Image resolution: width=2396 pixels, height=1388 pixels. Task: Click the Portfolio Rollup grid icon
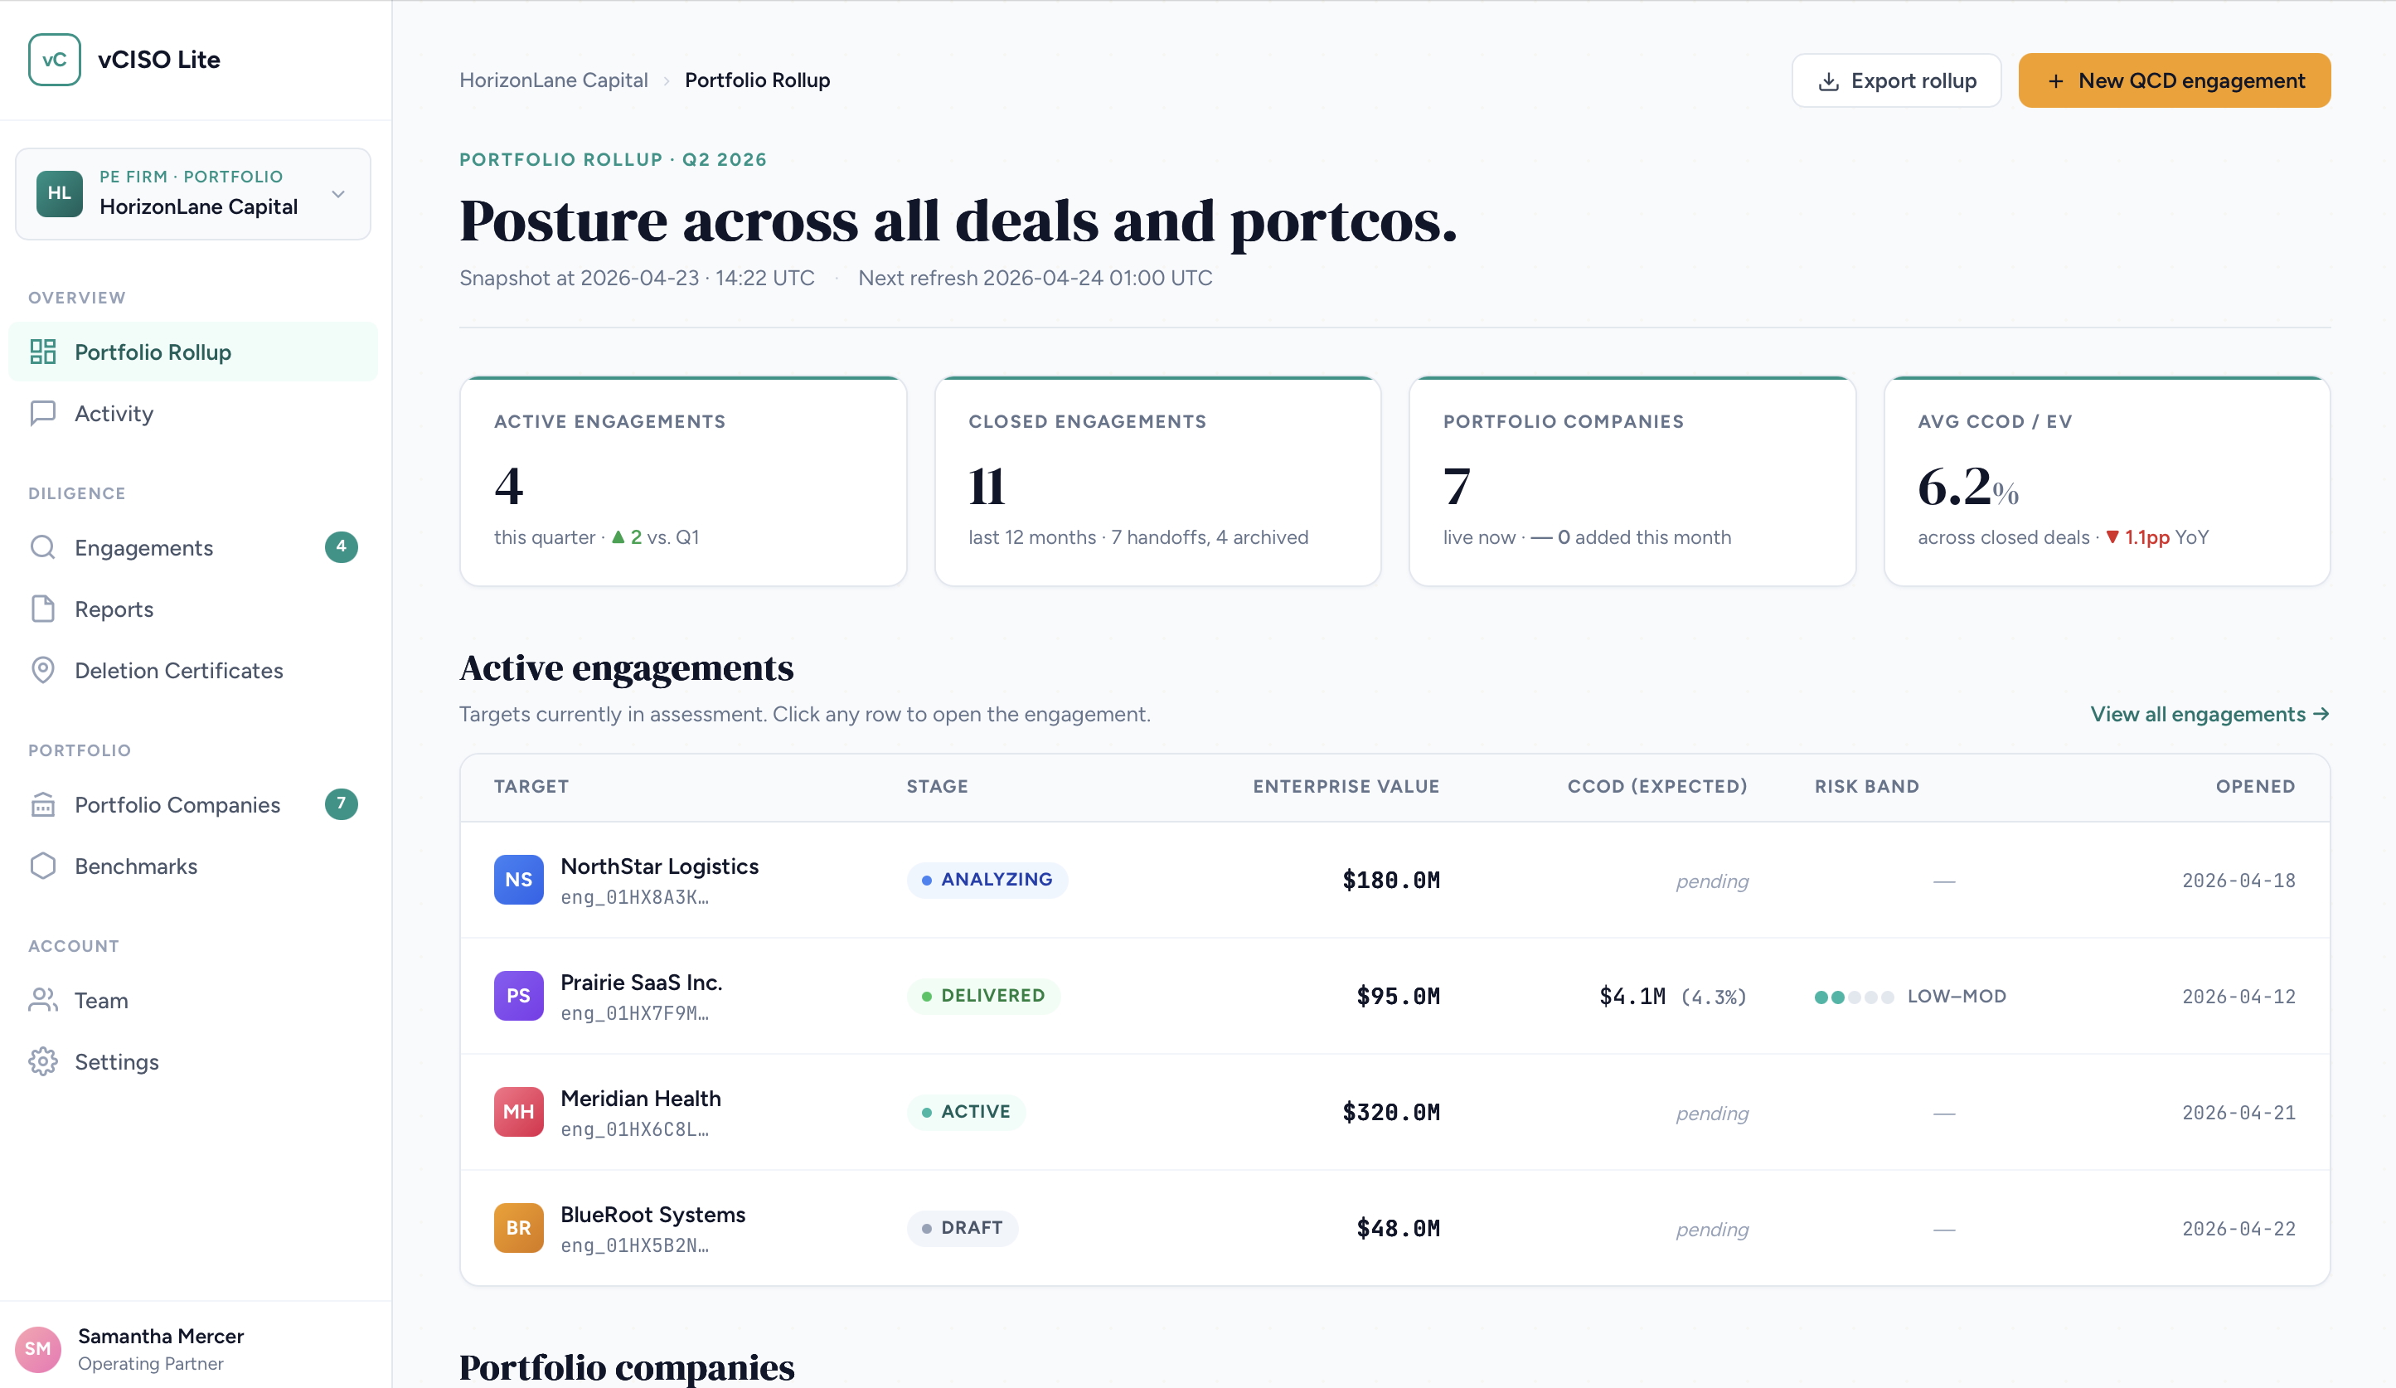[43, 352]
